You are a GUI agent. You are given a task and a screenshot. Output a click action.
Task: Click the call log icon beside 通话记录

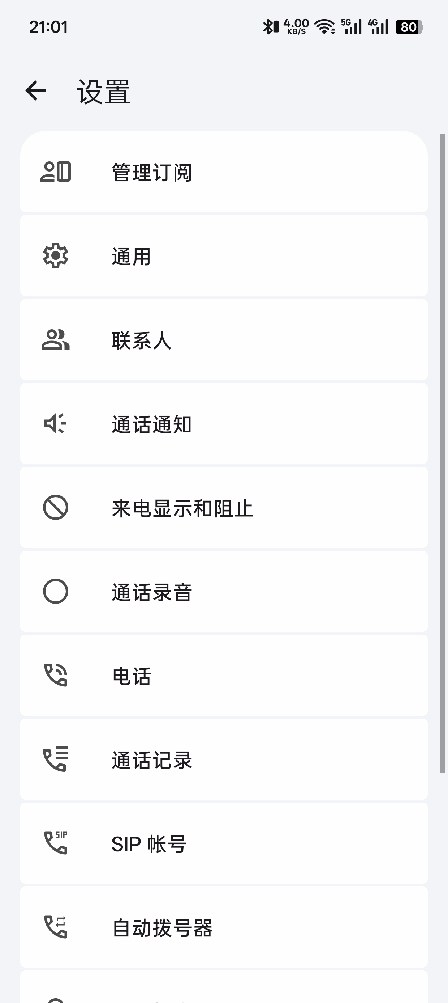pos(56,759)
